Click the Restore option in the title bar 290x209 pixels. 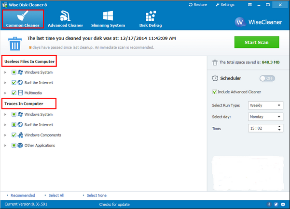[198, 5]
